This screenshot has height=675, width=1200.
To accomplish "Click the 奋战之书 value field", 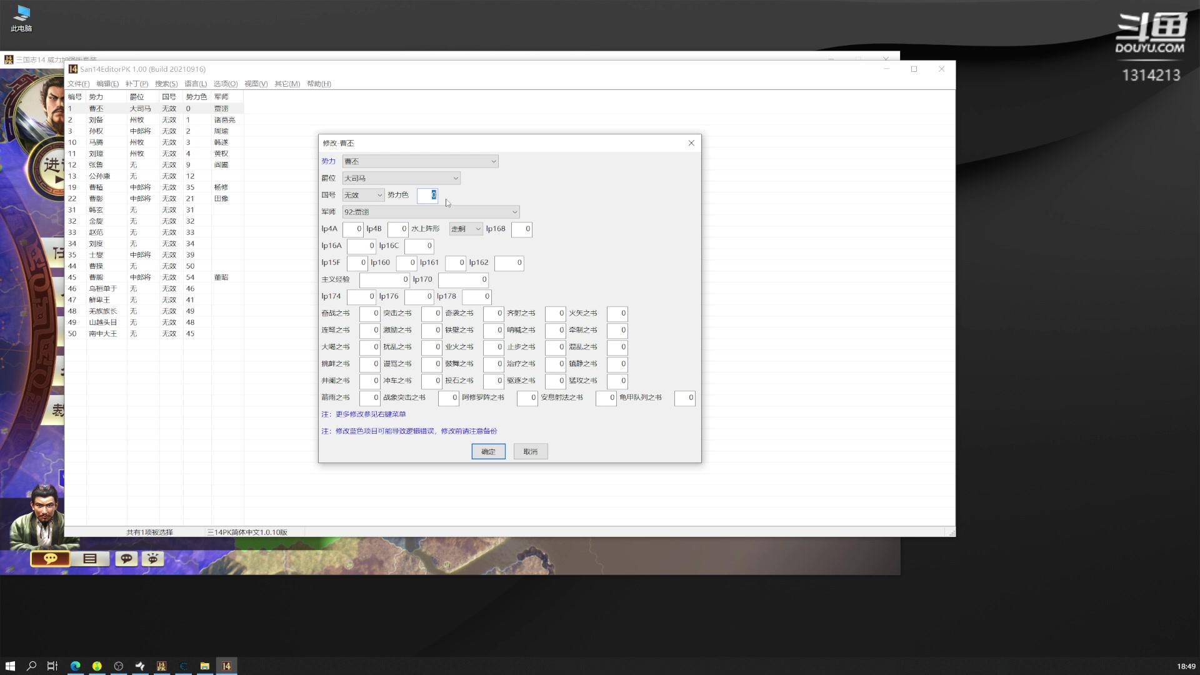I will click(370, 313).
